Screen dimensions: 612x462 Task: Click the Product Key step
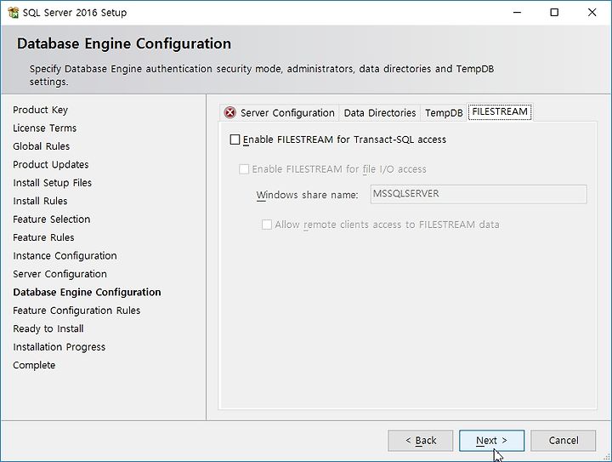point(40,110)
